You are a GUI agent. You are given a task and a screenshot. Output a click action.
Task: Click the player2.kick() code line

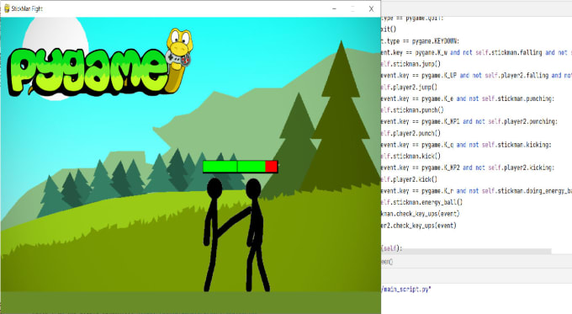pyautogui.click(x=409, y=179)
